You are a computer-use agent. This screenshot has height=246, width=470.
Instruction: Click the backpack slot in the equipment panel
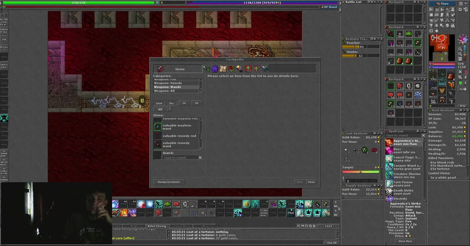click(x=451, y=76)
